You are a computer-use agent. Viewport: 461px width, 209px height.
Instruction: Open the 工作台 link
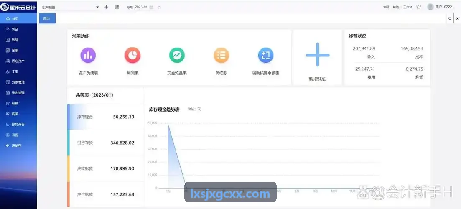click(408, 8)
